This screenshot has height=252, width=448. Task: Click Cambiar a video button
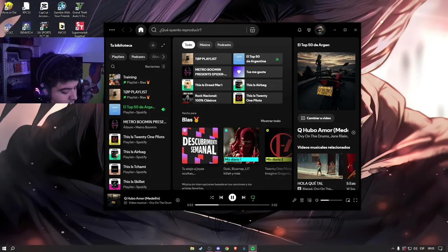[316, 118]
